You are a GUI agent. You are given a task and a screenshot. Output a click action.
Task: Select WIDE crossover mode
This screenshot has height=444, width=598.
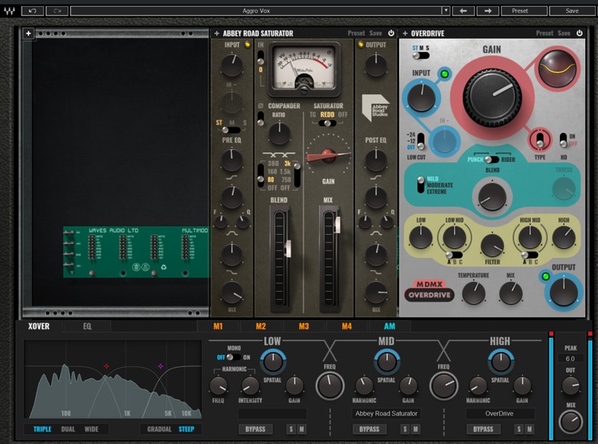[91, 429]
